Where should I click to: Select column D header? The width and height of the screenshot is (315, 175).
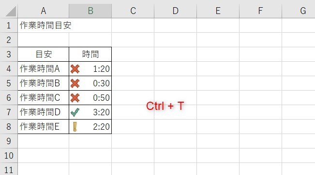175,11
